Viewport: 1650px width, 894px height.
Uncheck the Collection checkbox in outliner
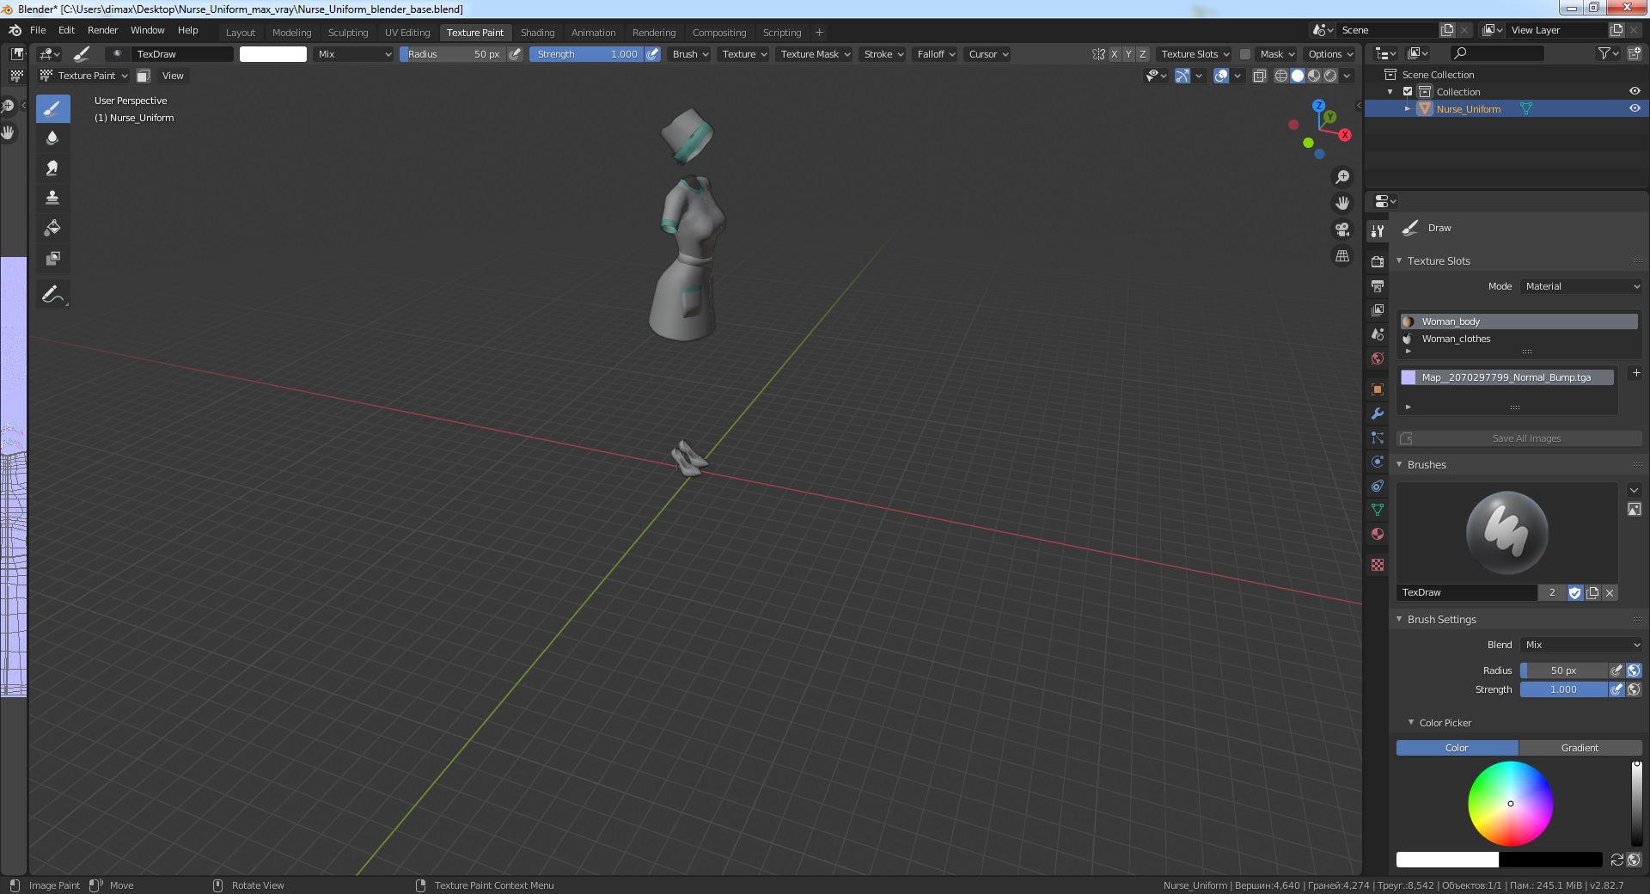[x=1408, y=91]
